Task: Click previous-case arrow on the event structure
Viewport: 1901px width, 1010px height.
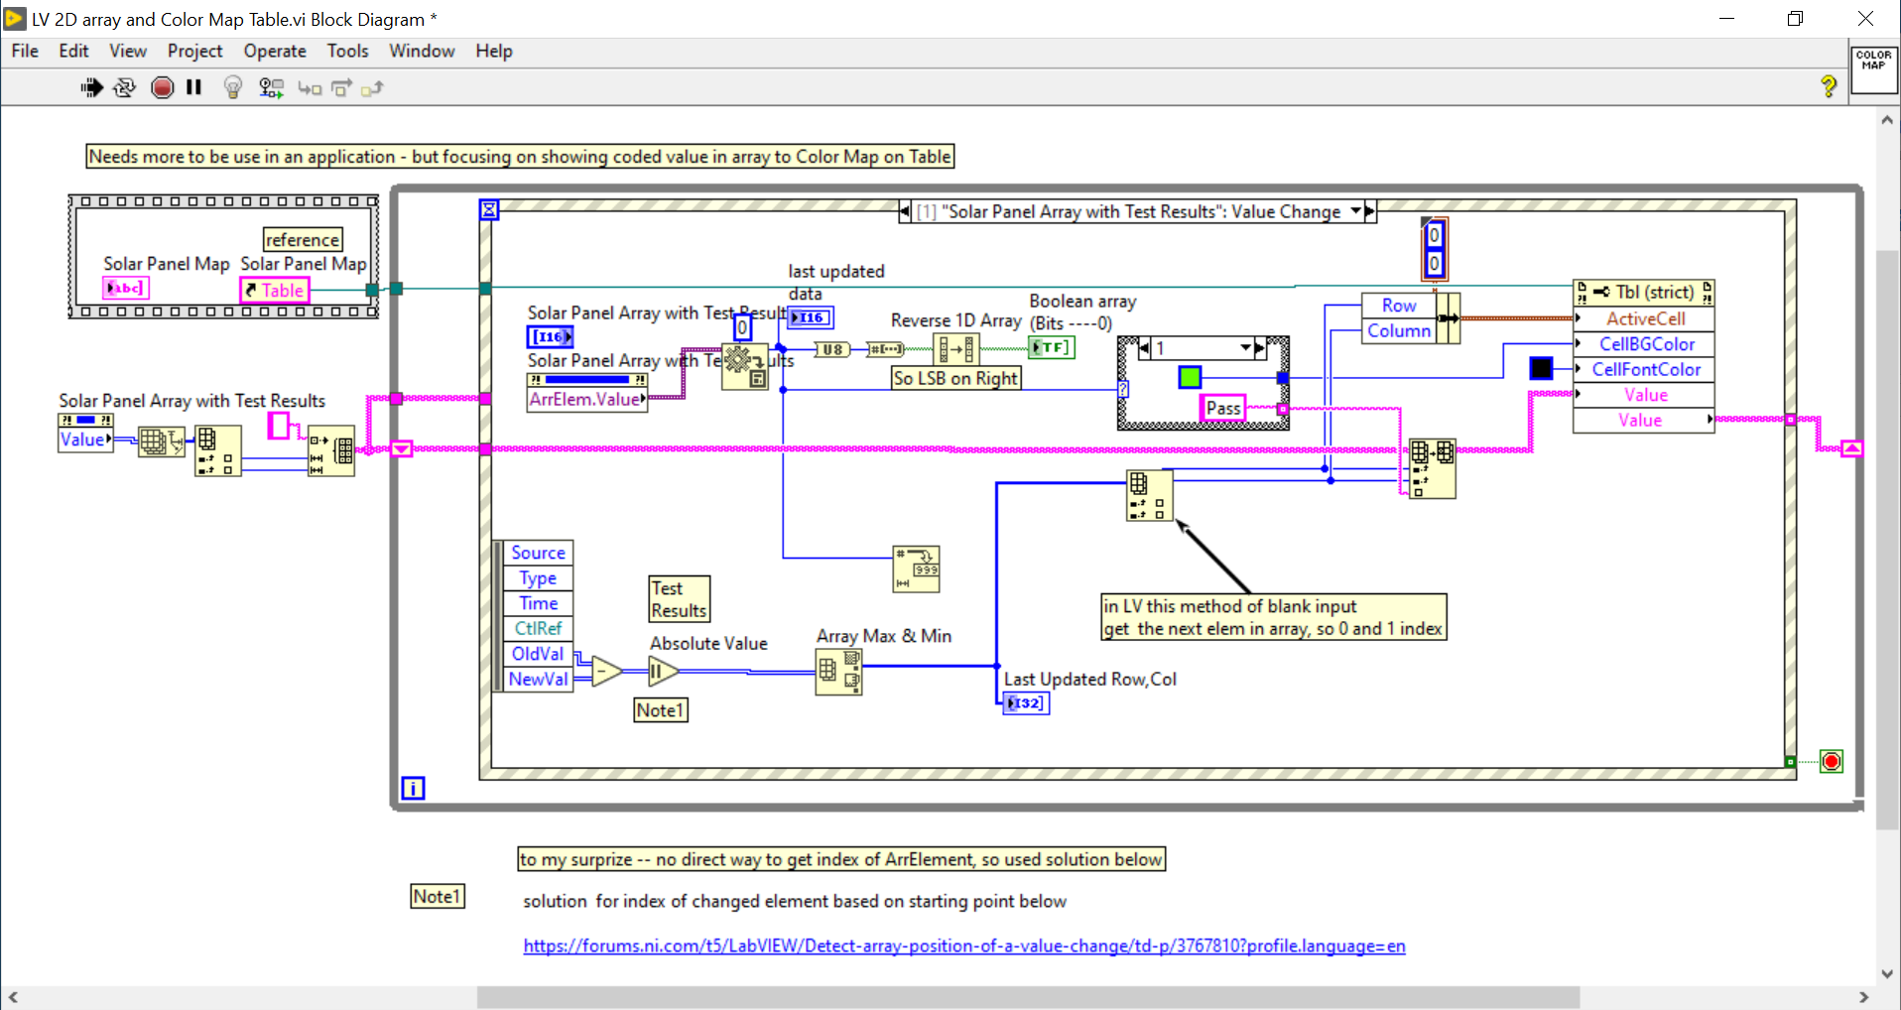Action: point(904,210)
